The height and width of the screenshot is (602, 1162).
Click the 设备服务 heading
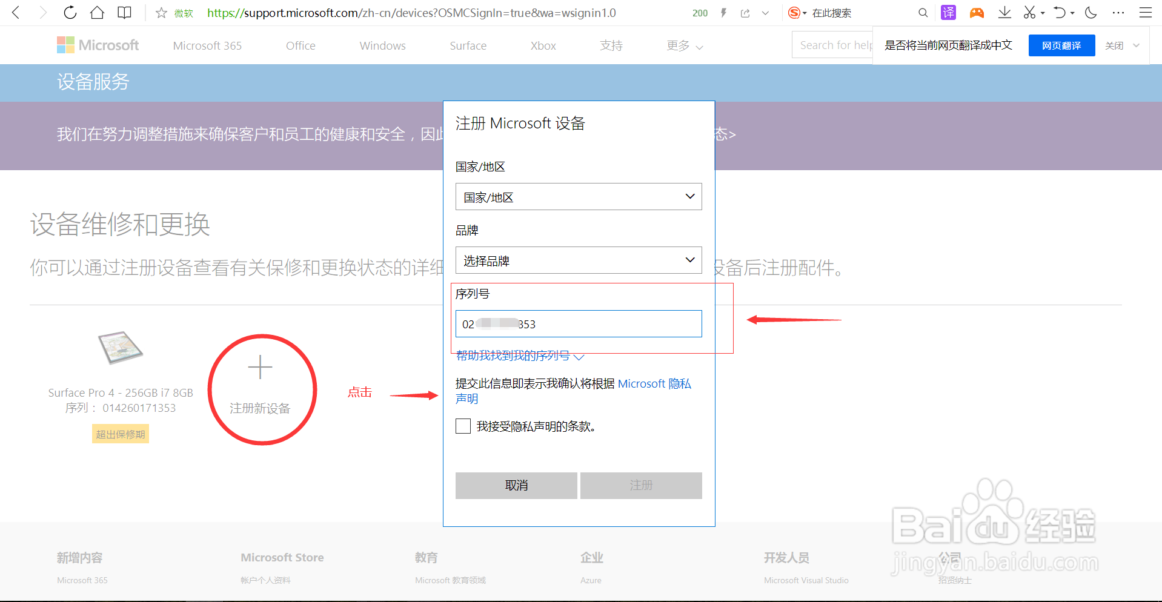(x=93, y=82)
